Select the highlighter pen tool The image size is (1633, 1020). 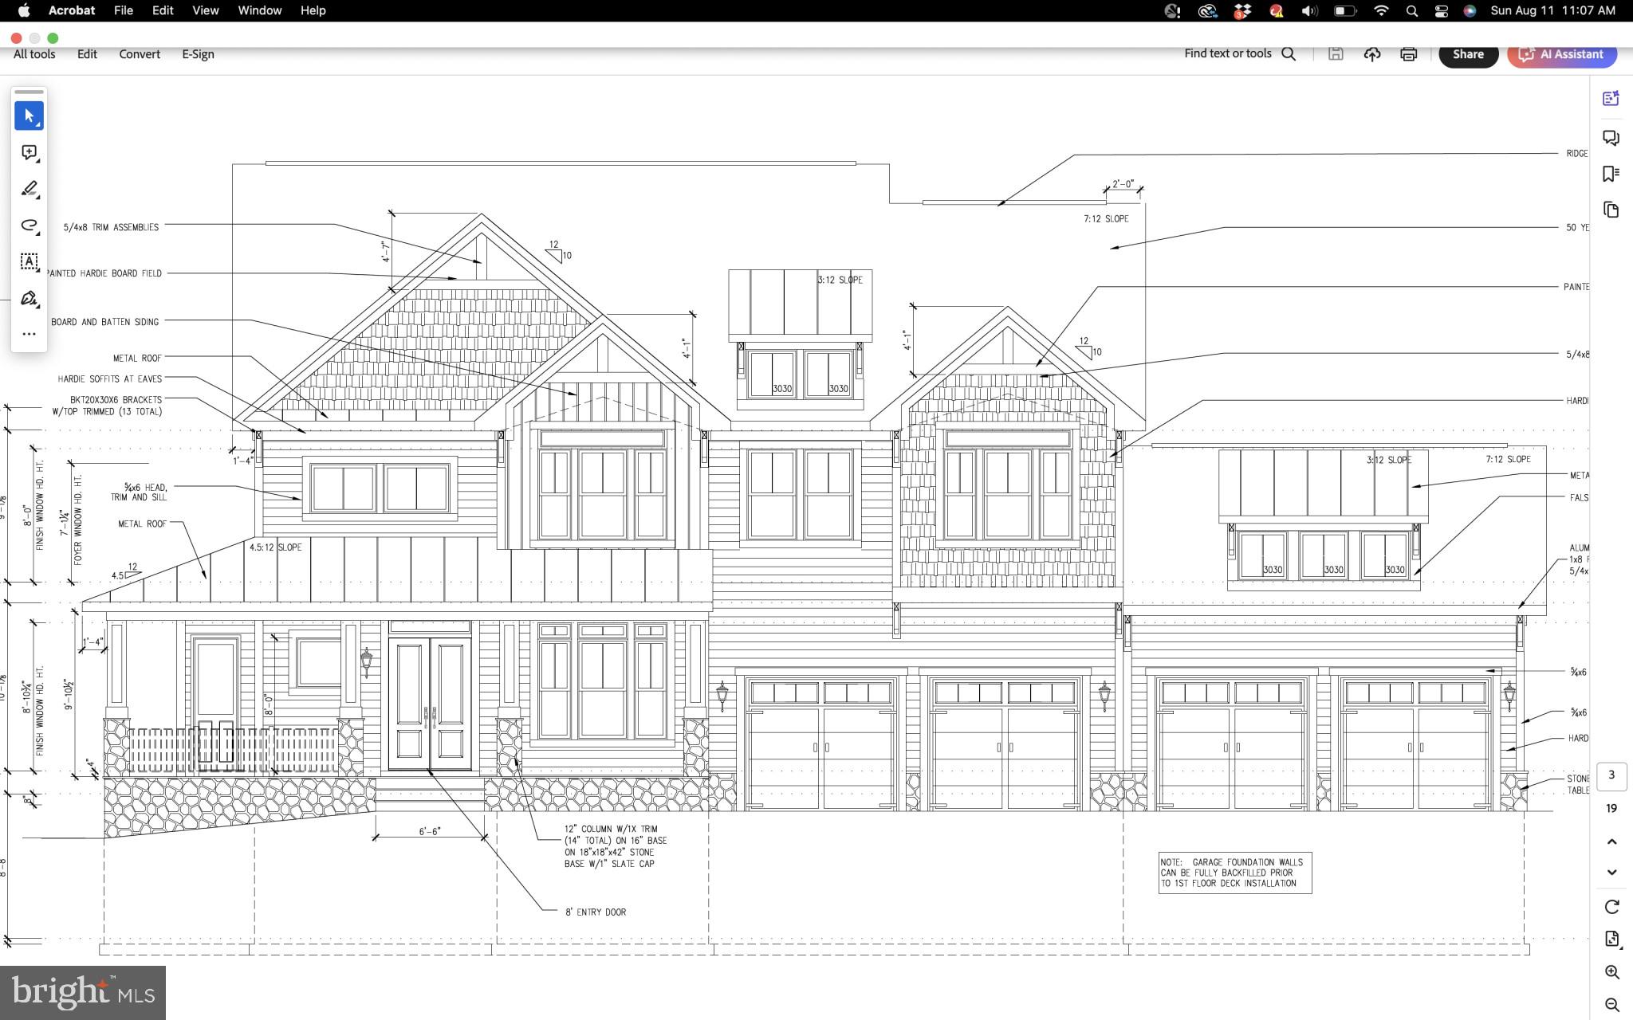(x=29, y=189)
